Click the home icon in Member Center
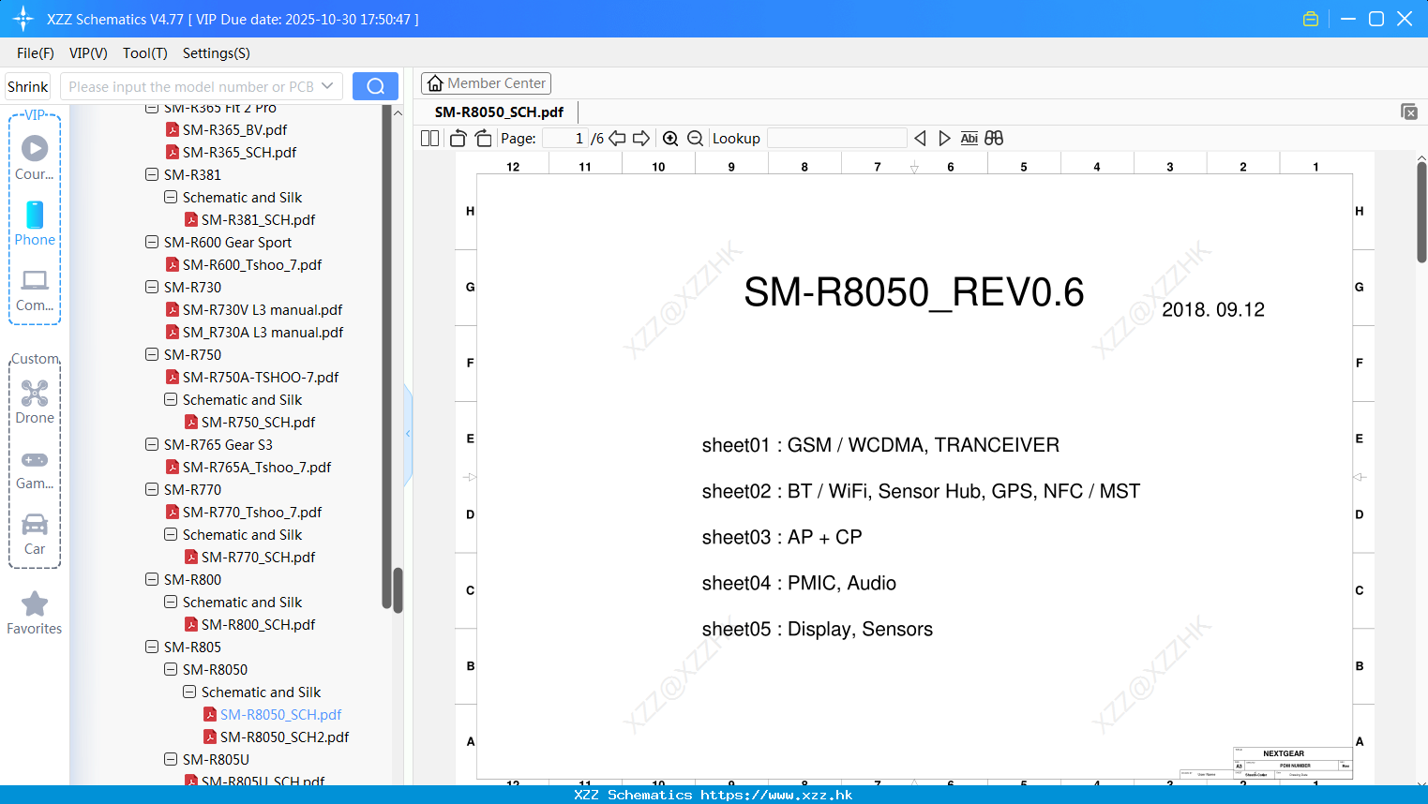The image size is (1428, 804). tap(435, 83)
